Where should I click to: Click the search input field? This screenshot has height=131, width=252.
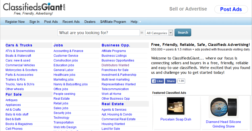[99, 33]
